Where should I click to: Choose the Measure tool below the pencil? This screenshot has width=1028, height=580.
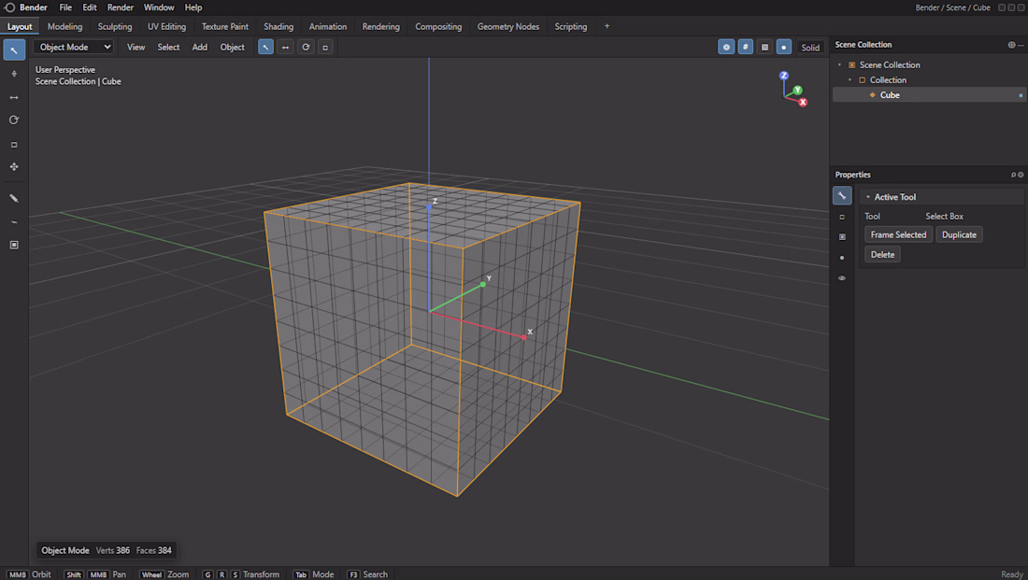coord(14,221)
